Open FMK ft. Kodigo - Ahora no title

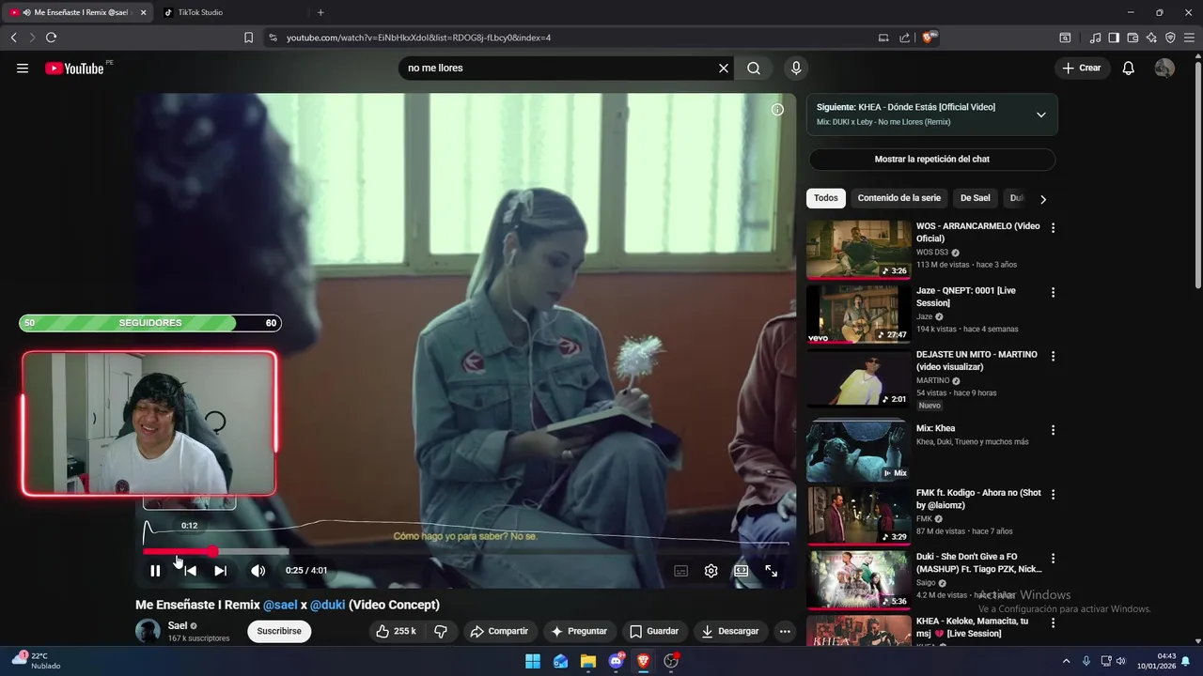(978, 499)
